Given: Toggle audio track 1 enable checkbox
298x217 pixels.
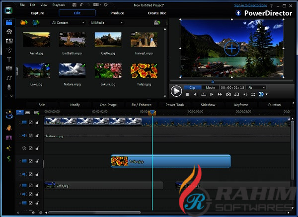Looking at the screenshot, I should 31,136.
